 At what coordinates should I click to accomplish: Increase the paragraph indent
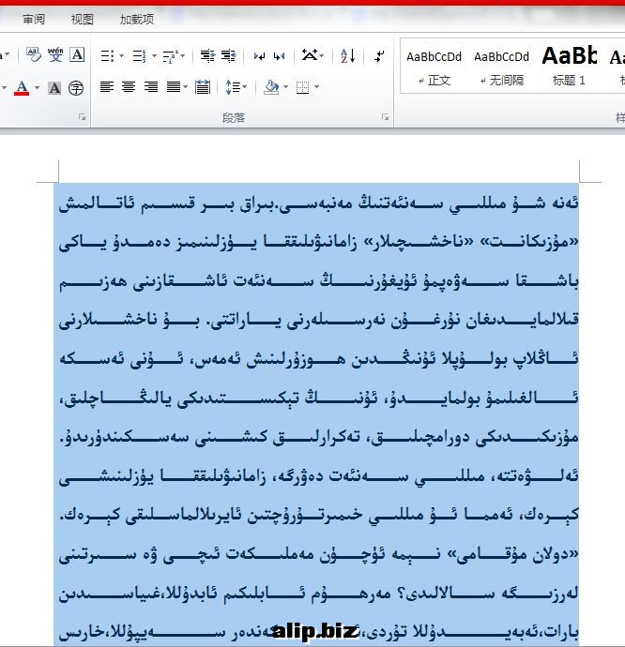(x=228, y=56)
